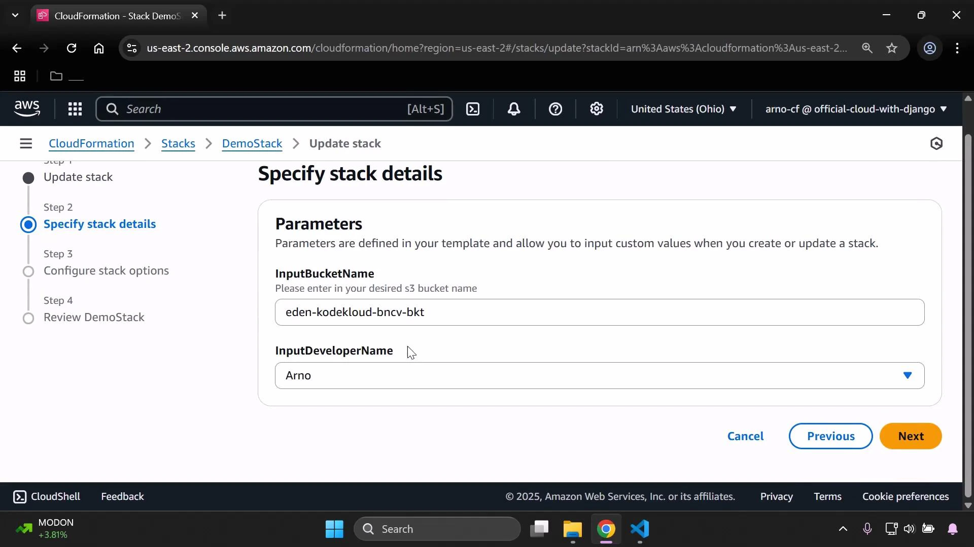Click the Windows taskbar Search box
The height and width of the screenshot is (547, 974).
[437, 529]
